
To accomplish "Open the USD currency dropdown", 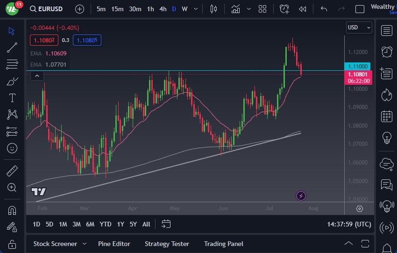I will click(359, 27).
